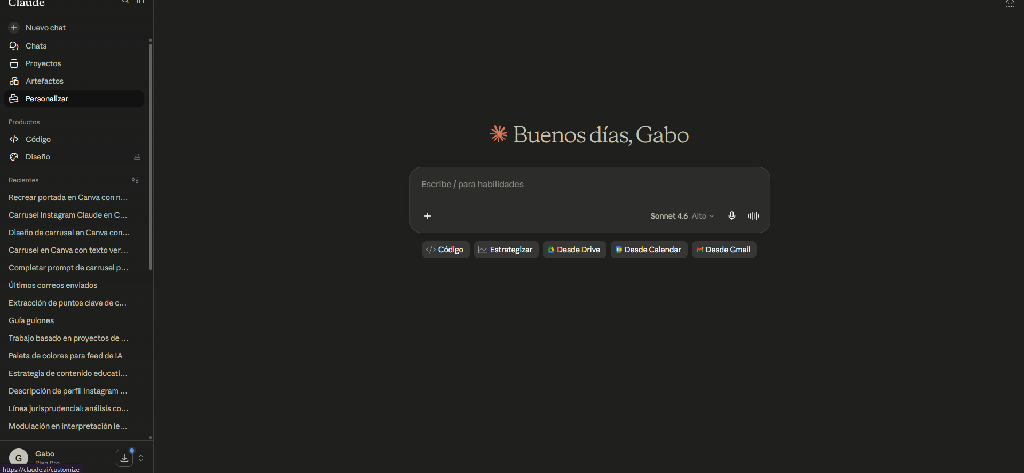Click the Desde Drive chip
Screen dimensions: 1024x473
(x=574, y=250)
